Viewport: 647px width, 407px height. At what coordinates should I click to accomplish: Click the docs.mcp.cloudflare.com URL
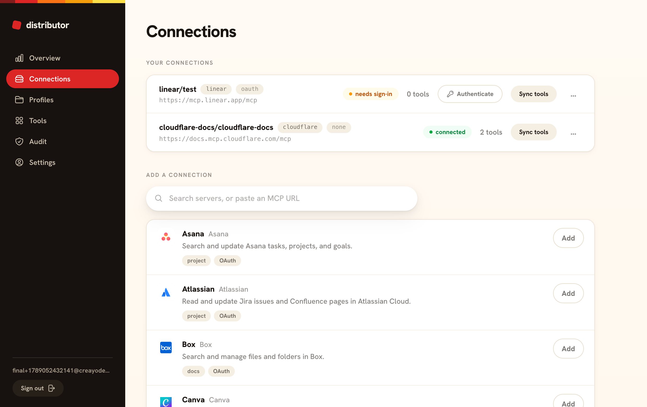225,139
